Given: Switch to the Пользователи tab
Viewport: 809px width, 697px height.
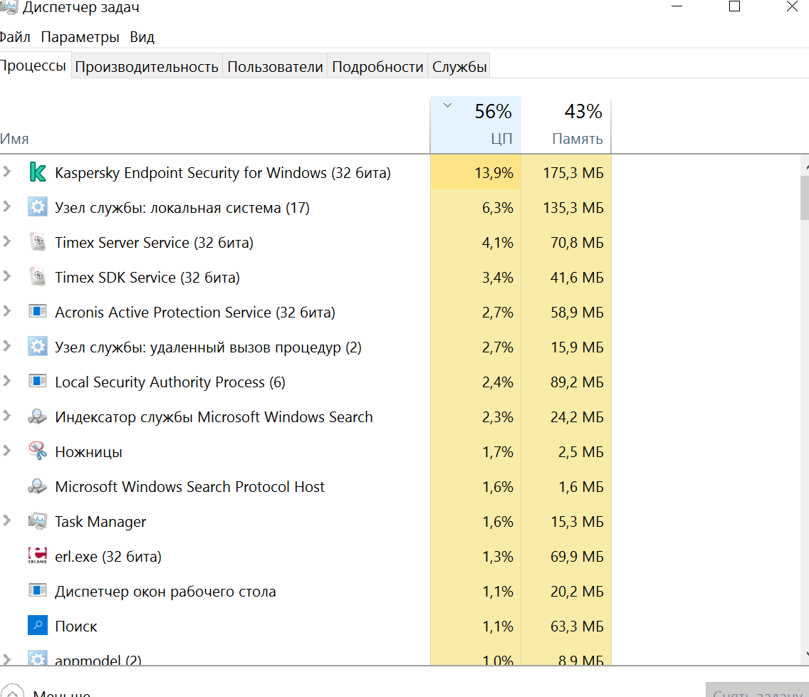Looking at the screenshot, I should coord(275,66).
